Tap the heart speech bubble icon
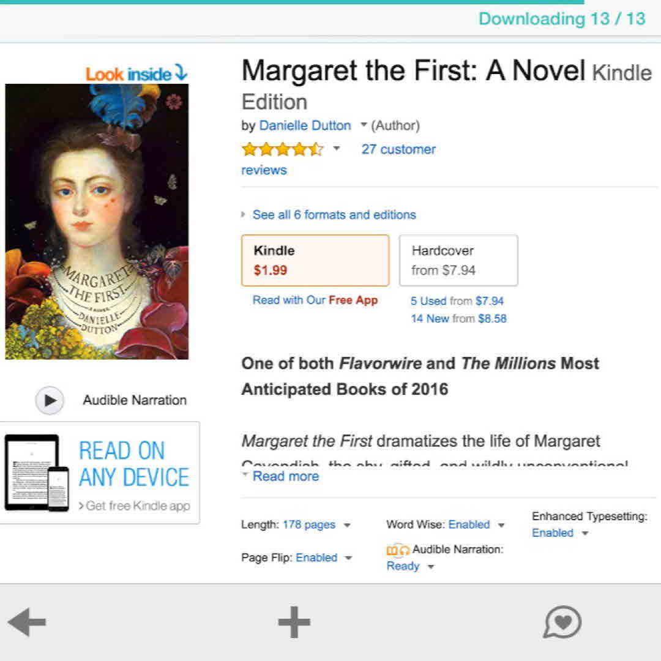661x661 pixels. (562, 622)
